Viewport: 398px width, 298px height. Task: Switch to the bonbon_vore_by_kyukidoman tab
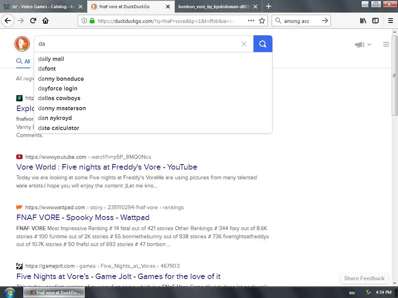[218, 7]
